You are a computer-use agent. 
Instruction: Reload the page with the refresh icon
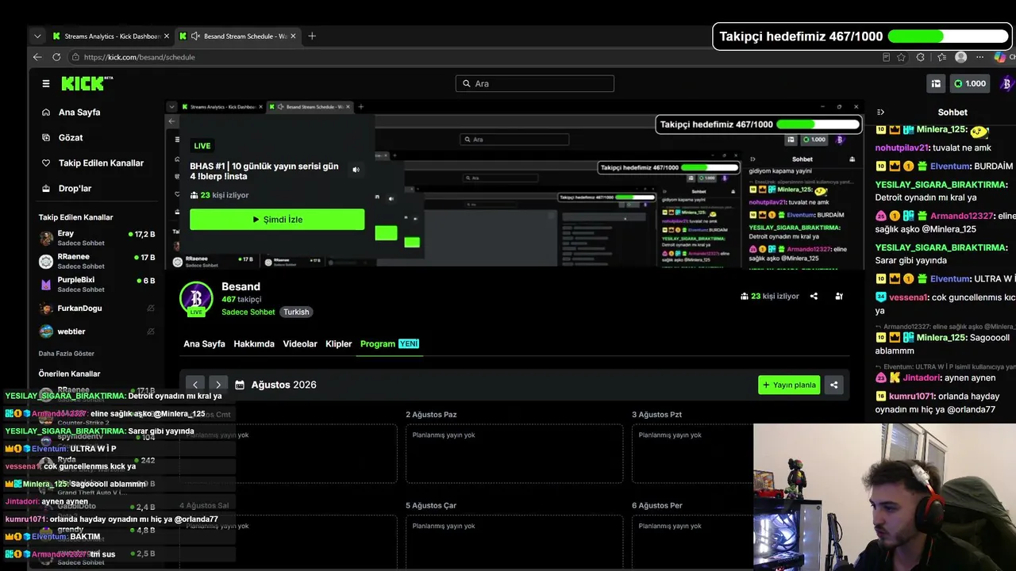click(56, 57)
